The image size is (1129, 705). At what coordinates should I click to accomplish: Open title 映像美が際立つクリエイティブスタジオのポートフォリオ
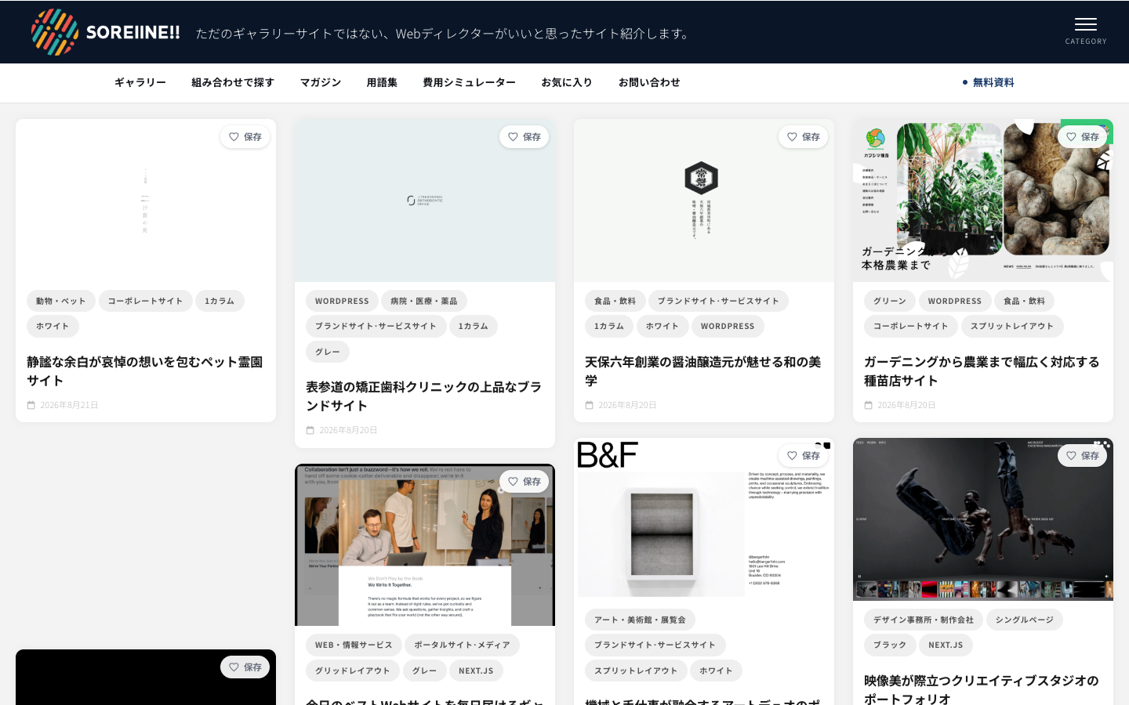[982, 689]
